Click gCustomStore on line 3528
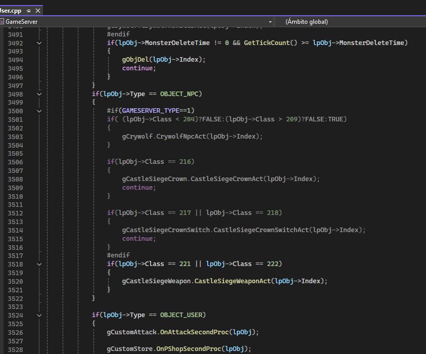The width and height of the screenshot is (426, 354). pyautogui.click(x=129, y=349)
